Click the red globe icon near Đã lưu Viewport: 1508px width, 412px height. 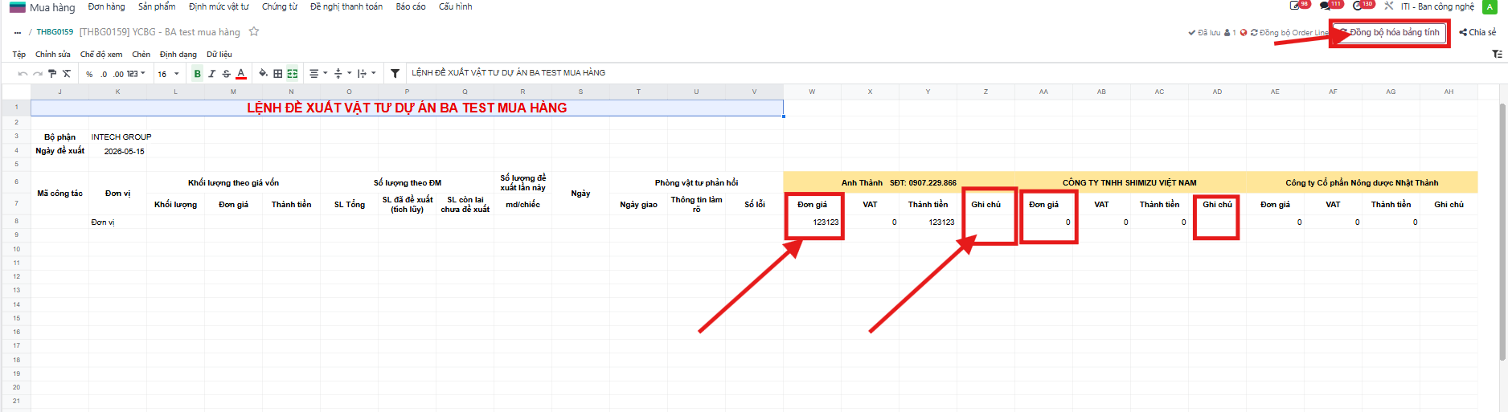[1244, 33]
